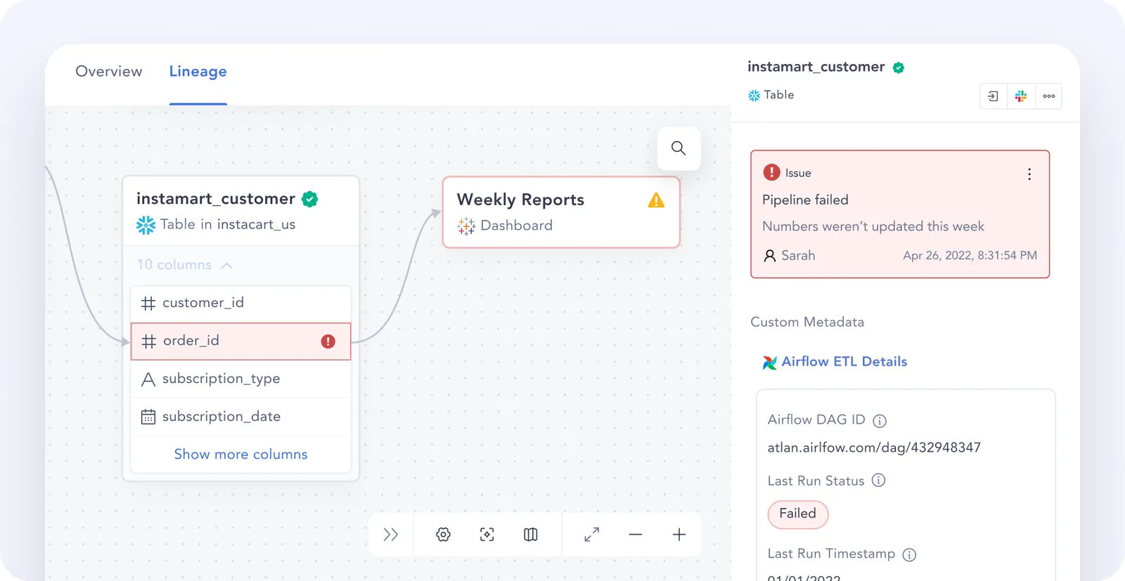Click the Table type label in sidebar
Image resolution: width=1125 pixels, height=581 pixels.
pos(779,95)
